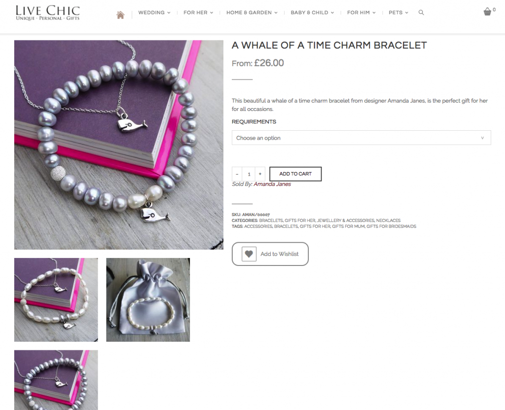Go to the home page icon
Image resolution: width=505 pixels, height=410 pixels.
(x=120, y=15)
